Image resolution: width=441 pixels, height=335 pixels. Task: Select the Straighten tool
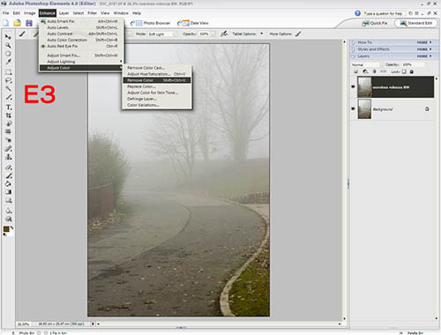point(8,131)
